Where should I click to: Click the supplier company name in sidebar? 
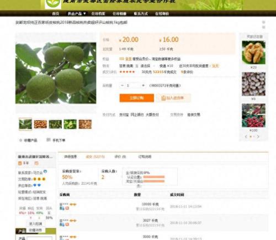[x=35, y=156]
